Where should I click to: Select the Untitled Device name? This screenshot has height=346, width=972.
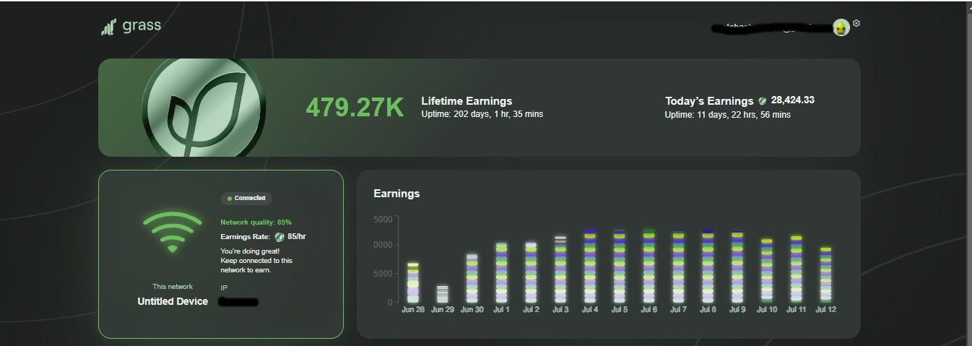(173, 301)
